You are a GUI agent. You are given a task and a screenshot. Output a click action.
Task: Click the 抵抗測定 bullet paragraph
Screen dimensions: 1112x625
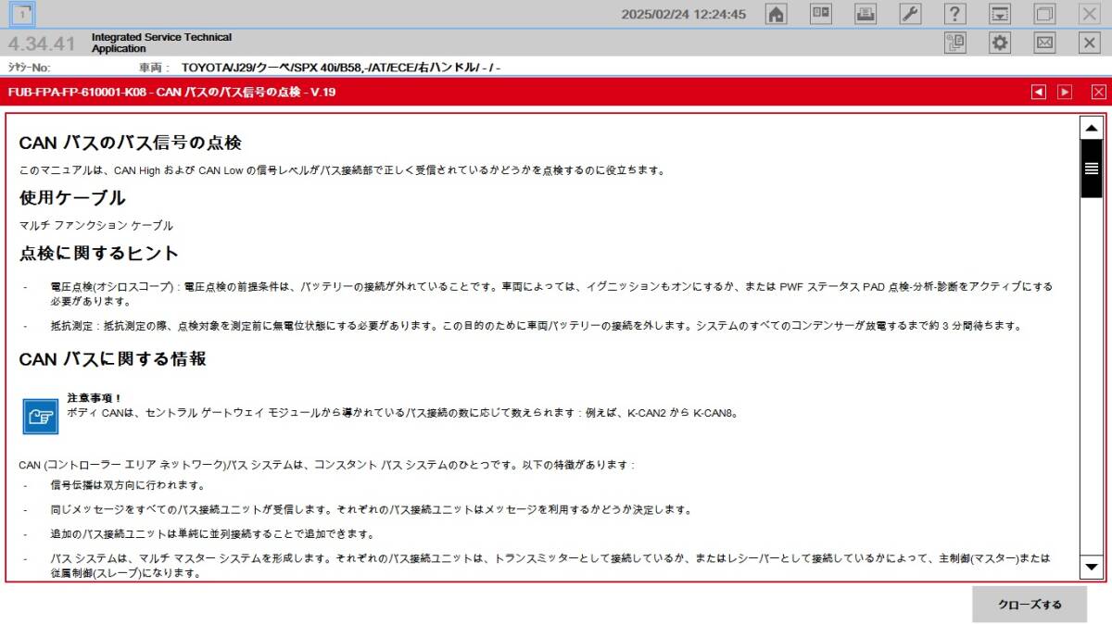[x=536, y=326]
